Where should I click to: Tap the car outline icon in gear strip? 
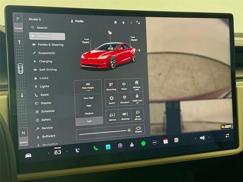[20, 68]
